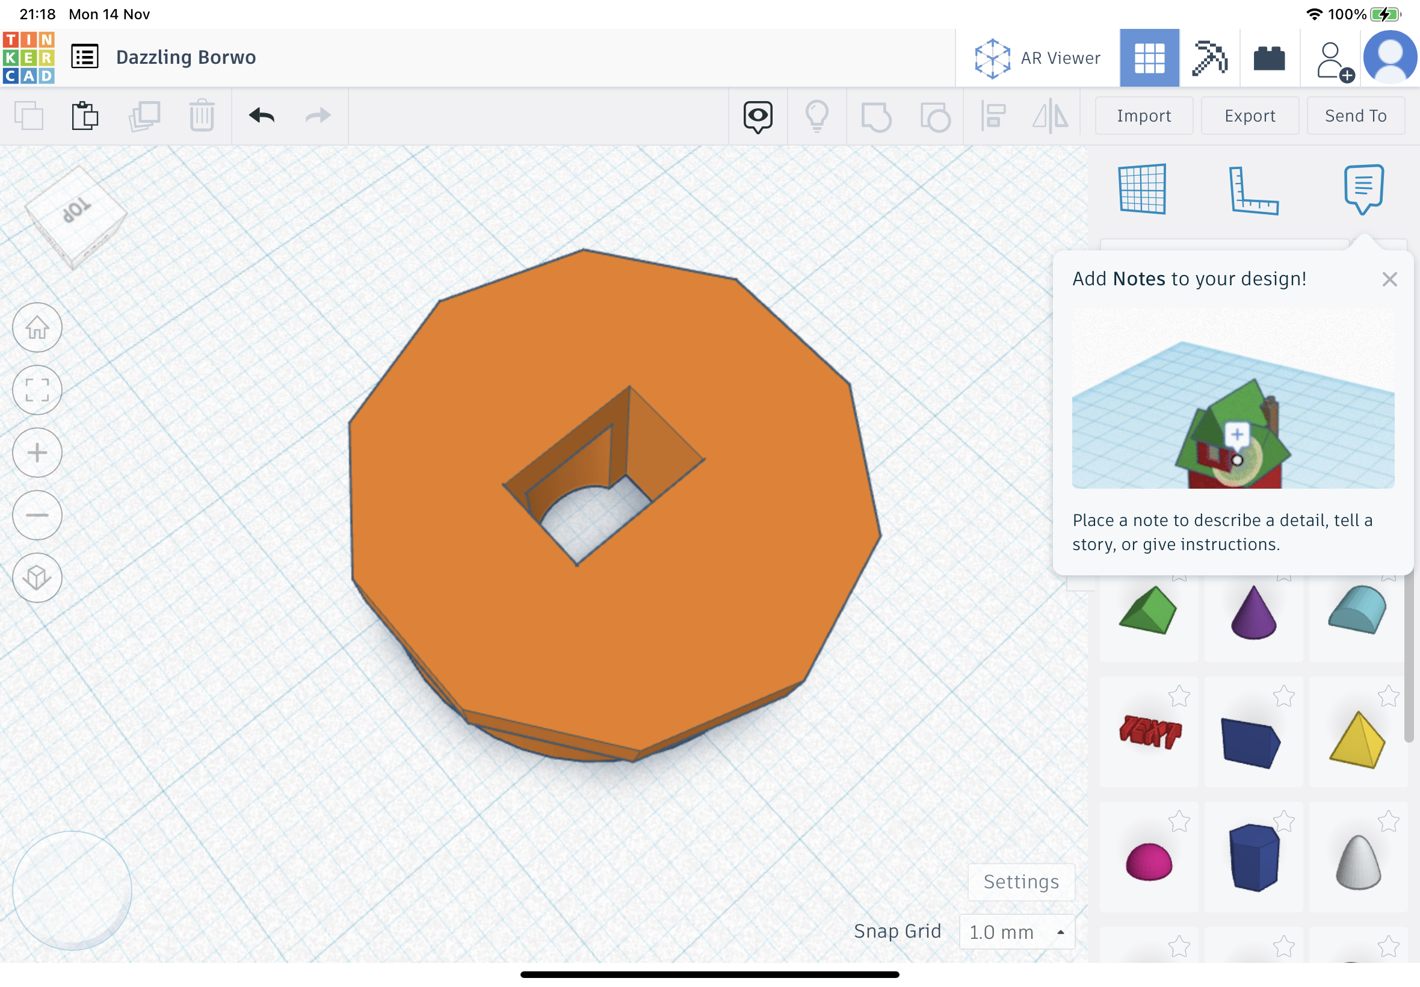This screenshot has height=987, width=1420.
Task: Toggle show-all visibility eye icon
Action: point(758,116)
